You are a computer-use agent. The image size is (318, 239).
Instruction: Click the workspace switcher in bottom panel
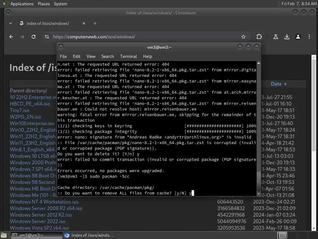[x=282, y=235]
